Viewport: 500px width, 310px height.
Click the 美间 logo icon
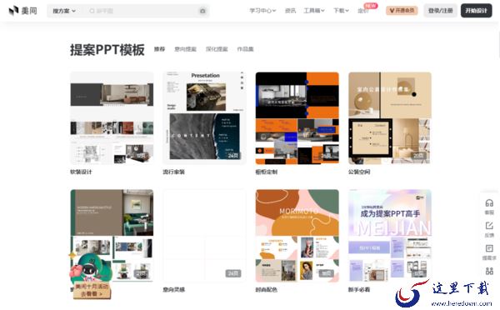pyautogui.click(x=13, y=11)
